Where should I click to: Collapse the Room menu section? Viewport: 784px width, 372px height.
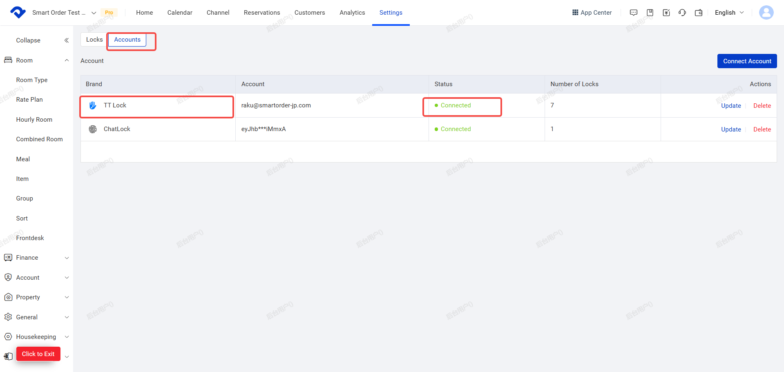[67, 60]
